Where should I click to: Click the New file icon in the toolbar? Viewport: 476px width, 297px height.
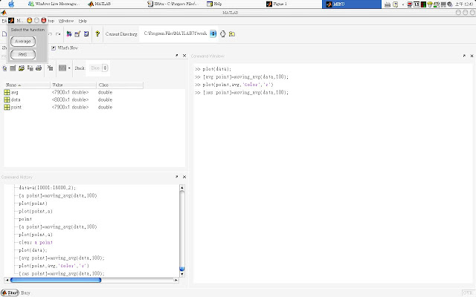click(4, 34)
